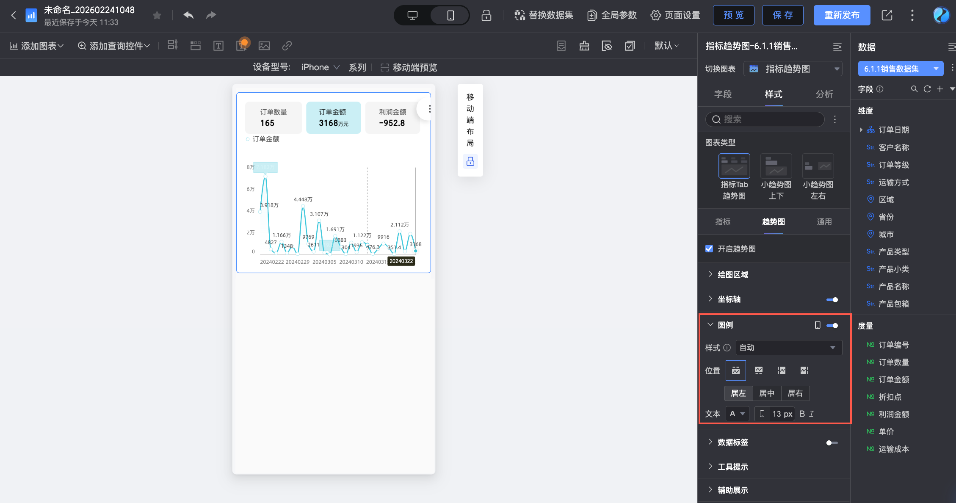Uncheck the 开启趋势图 checkbox
The height and width of the screenshot is (503, 956).
pyautogui.click(x=709, y=249)
